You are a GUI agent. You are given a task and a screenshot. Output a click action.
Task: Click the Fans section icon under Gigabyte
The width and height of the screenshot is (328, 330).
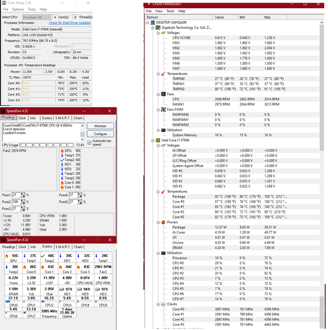tap(163, 94)
